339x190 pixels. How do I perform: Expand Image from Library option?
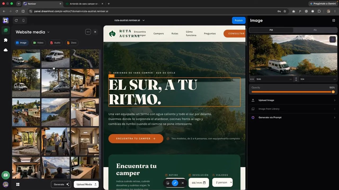(x=293, y=109)
